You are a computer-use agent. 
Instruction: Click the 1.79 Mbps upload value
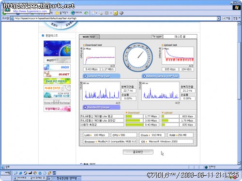(187, 121)
